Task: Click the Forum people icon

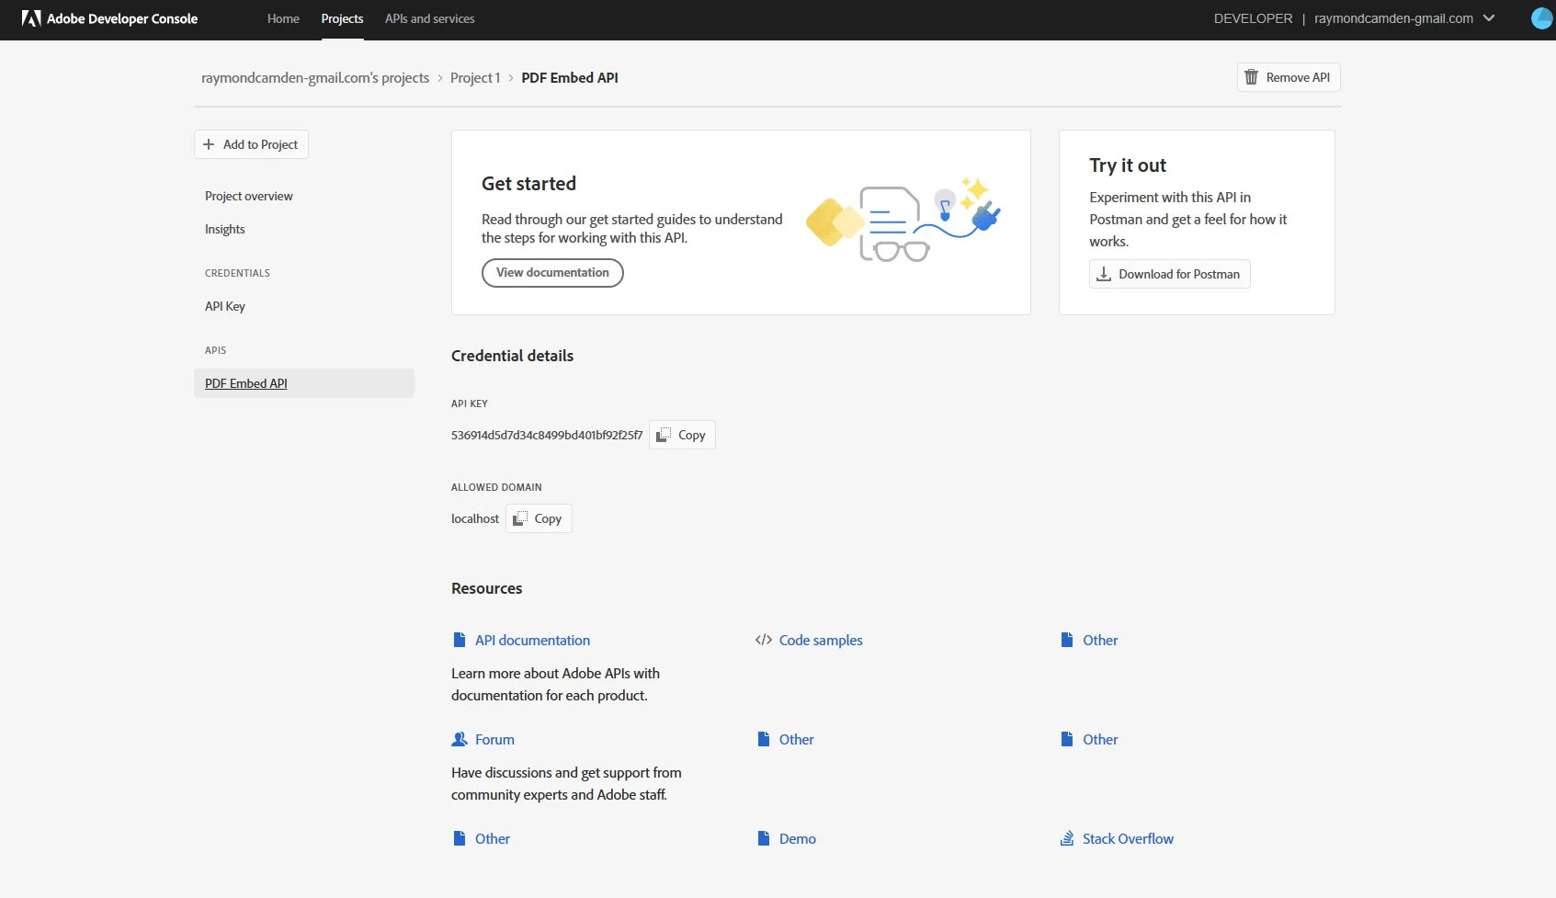Action: (460, 739)
